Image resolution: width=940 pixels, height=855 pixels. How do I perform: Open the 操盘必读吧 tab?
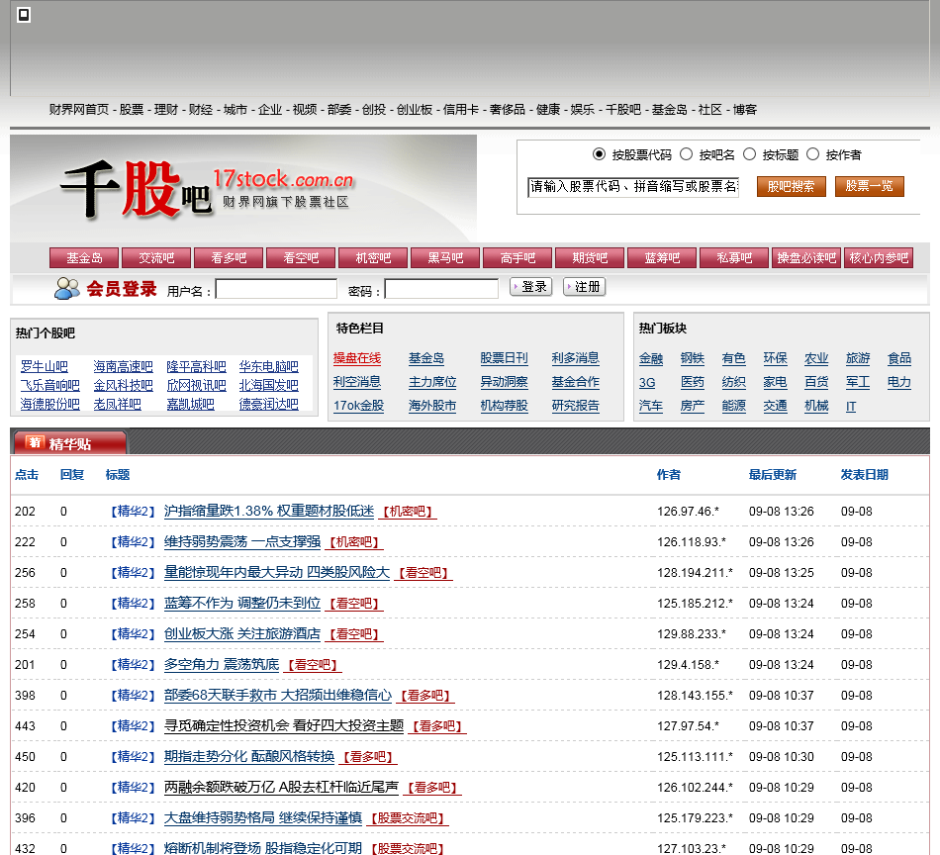806,258
